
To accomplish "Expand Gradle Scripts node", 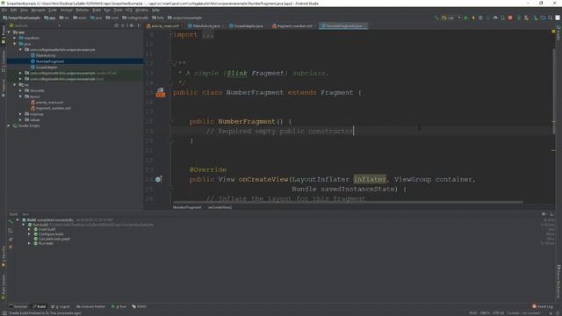I will (x=9, y=126).
